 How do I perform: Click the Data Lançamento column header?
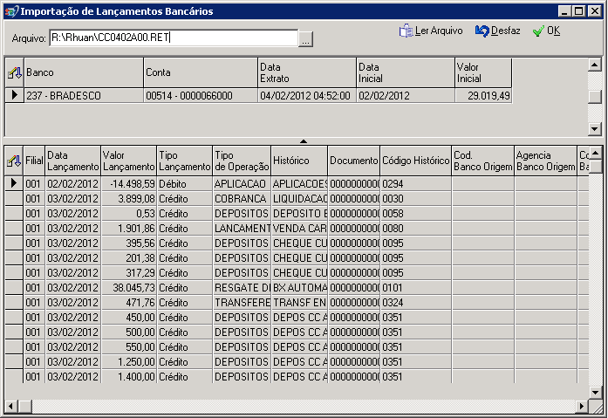[x=73, y=161]
